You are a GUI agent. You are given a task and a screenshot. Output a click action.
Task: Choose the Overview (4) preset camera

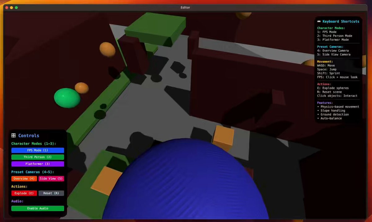pyautogui.click(x=24, y=179)
